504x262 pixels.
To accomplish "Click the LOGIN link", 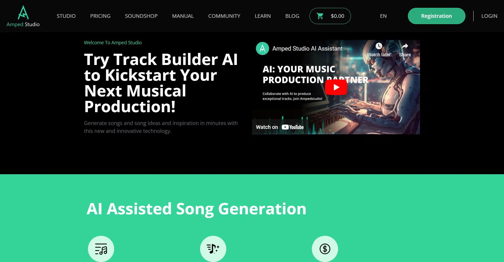I will click(489, 16).
